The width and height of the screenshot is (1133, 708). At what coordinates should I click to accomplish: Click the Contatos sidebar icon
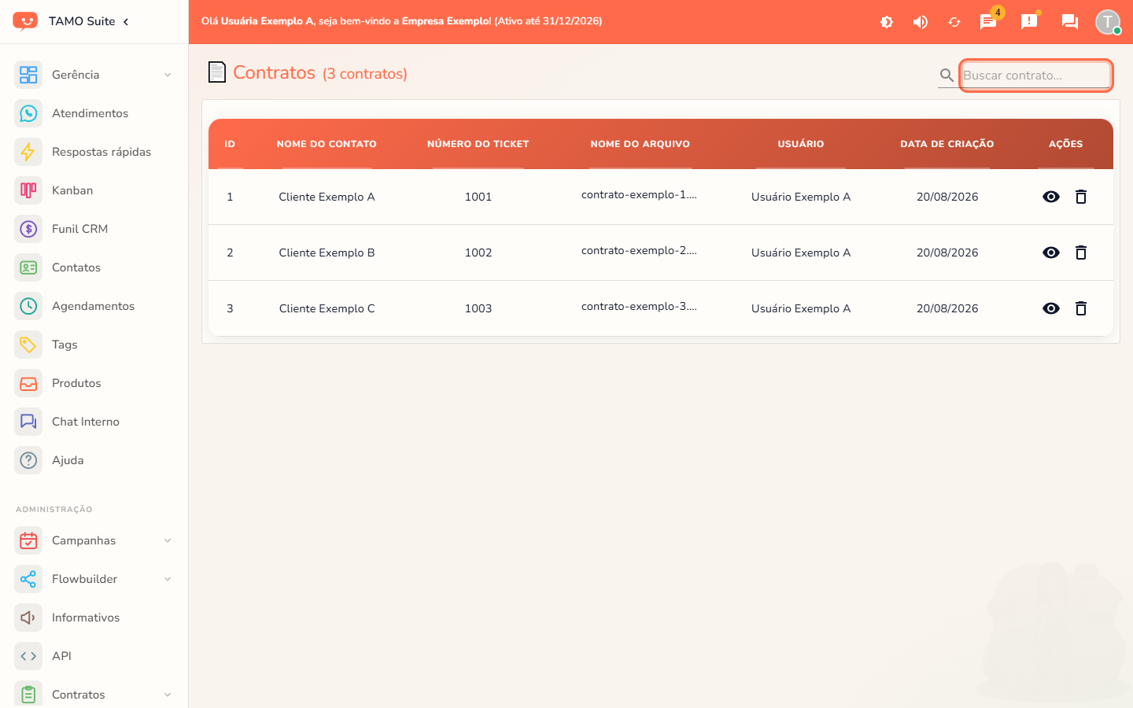tap(28, 267)
